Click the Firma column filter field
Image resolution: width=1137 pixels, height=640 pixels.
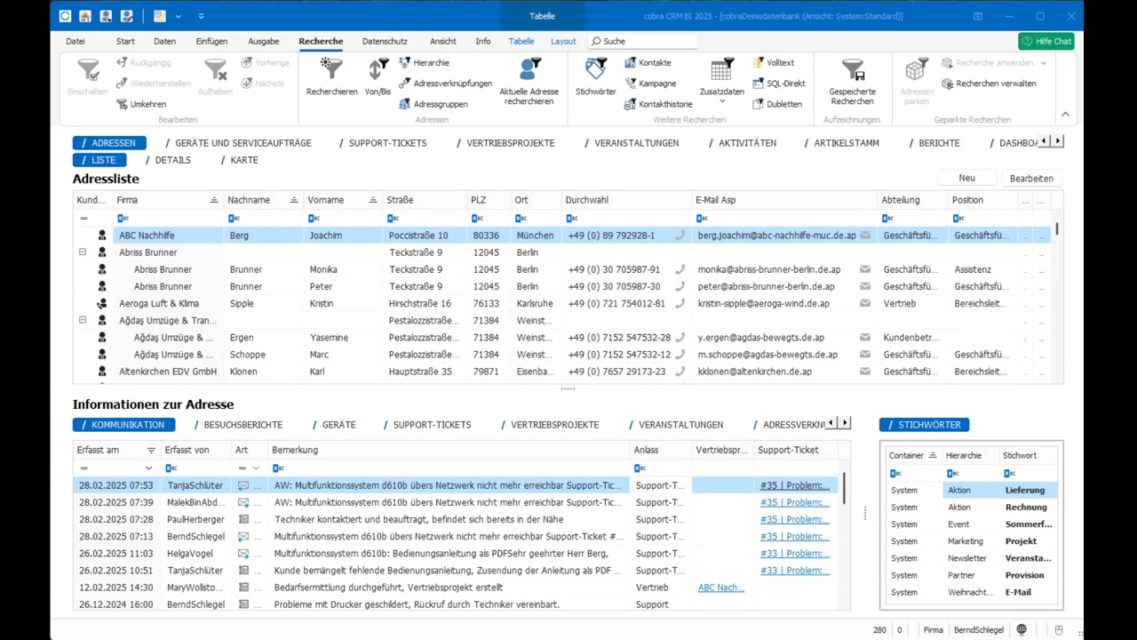(168, 218)
